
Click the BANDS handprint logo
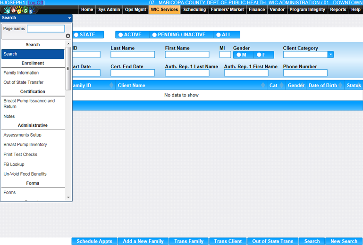pyautogui.click(x=19, y=10)
